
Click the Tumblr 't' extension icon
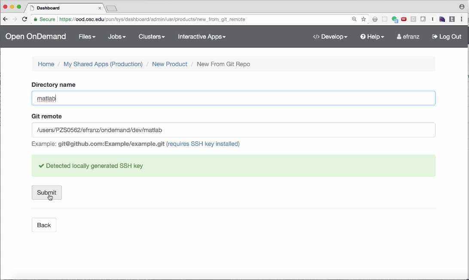tap(452, 19)
